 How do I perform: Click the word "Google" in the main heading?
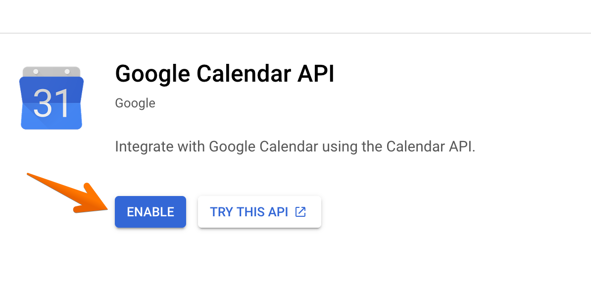pyautogui.click(x=152, y=74)
